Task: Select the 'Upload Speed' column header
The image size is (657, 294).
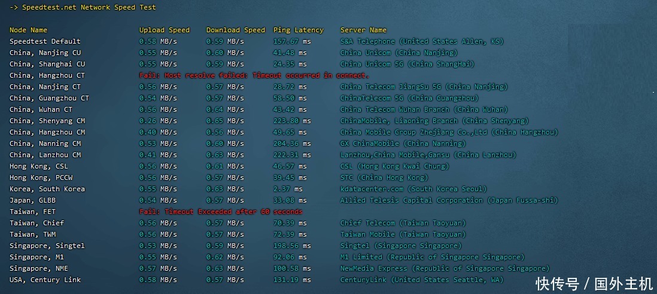Action: click(x=164, y=30)
